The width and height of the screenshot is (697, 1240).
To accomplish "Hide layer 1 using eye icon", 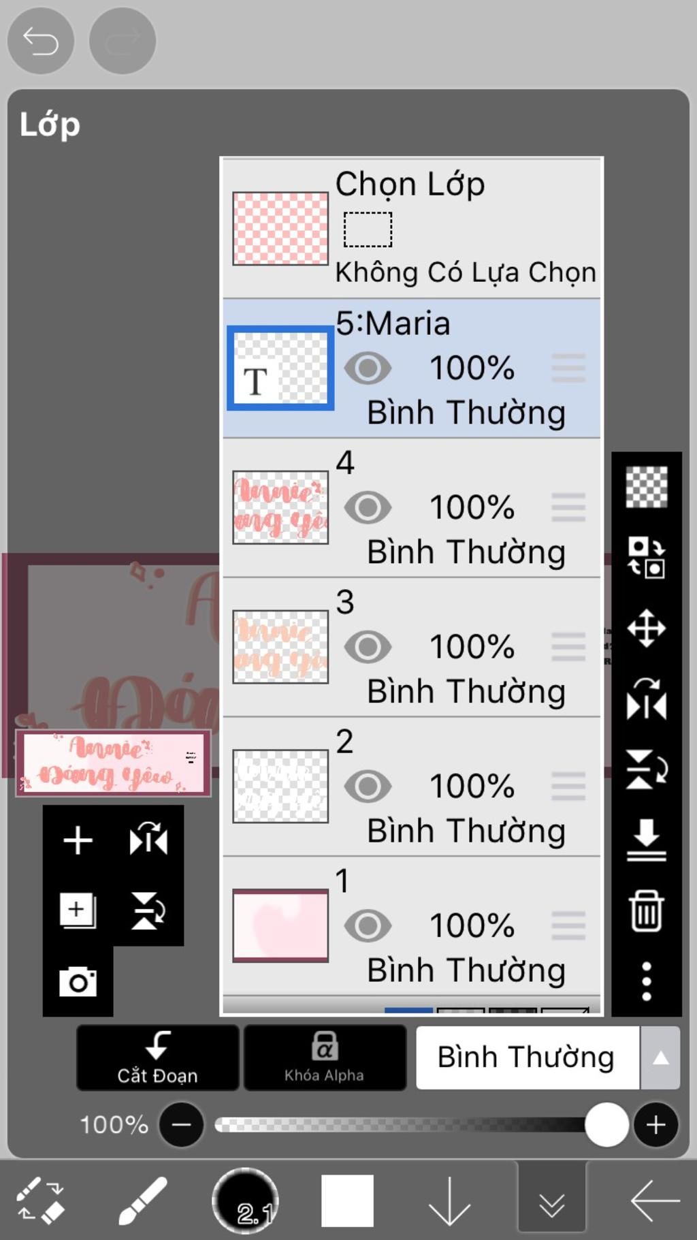I will pos(368,926).
